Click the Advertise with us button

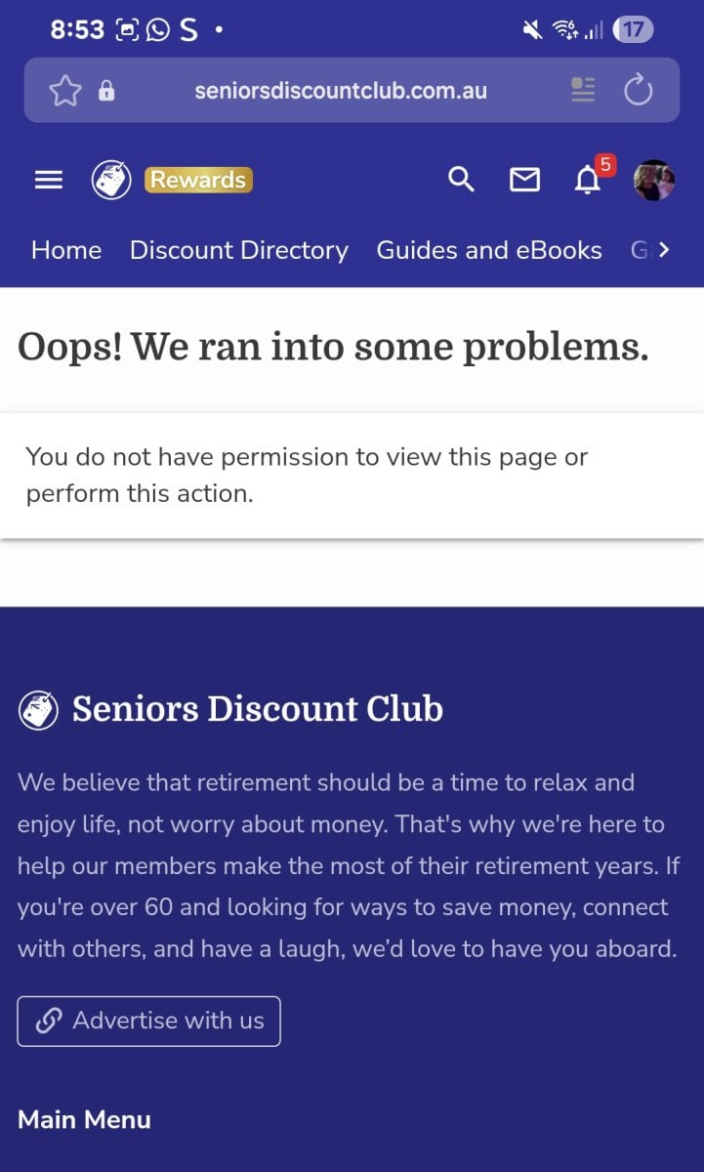148,1021
